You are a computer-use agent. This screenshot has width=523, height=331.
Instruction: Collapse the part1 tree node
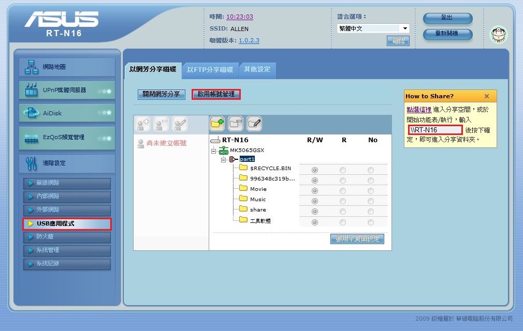223,160
